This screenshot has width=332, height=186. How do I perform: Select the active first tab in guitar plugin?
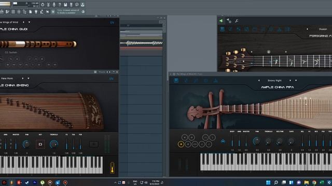pyautogui.click(x=222, y=29)
